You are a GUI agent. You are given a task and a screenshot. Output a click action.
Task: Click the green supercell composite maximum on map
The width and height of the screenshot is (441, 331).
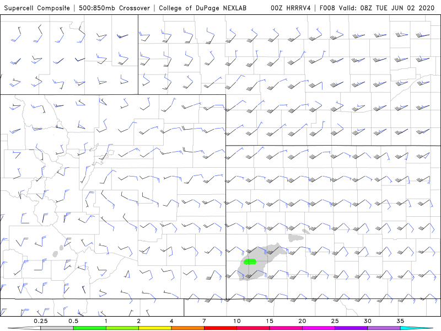250,262
